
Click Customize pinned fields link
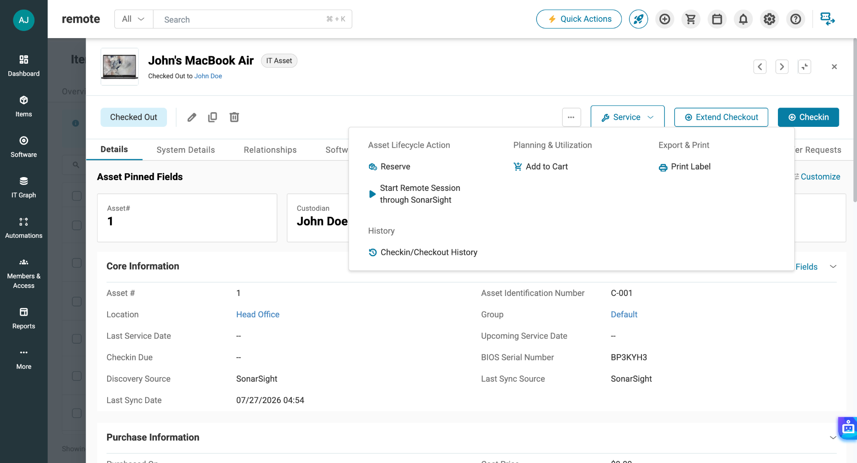click(817, 177)
